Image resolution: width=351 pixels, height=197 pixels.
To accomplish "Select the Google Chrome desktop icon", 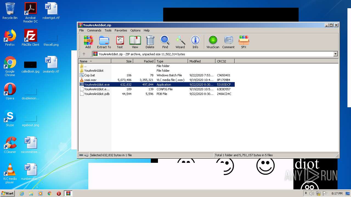I will click(10, 66).
